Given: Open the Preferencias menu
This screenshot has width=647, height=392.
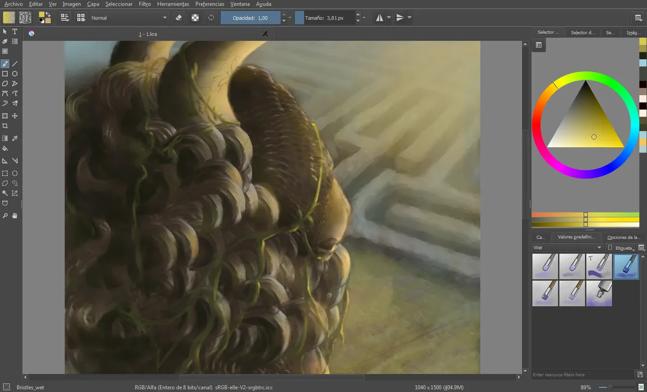Looking at the screenshot, I should (210, 4).
